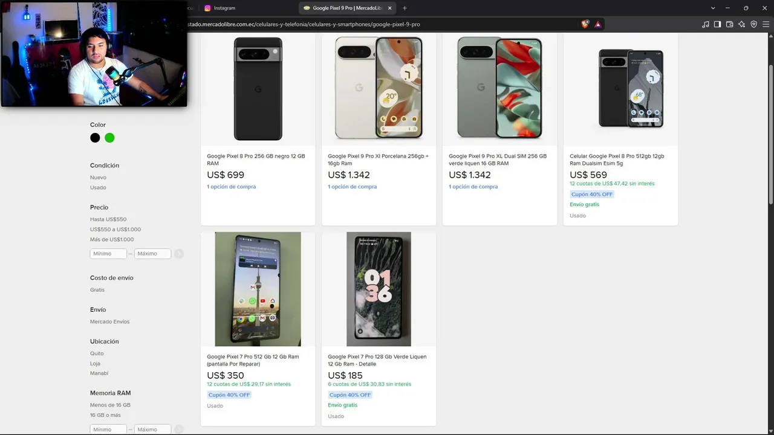Close the Google Pixel 9 Pro tab
The width and height of the screenshot is (774, 435).
(390, 8)
